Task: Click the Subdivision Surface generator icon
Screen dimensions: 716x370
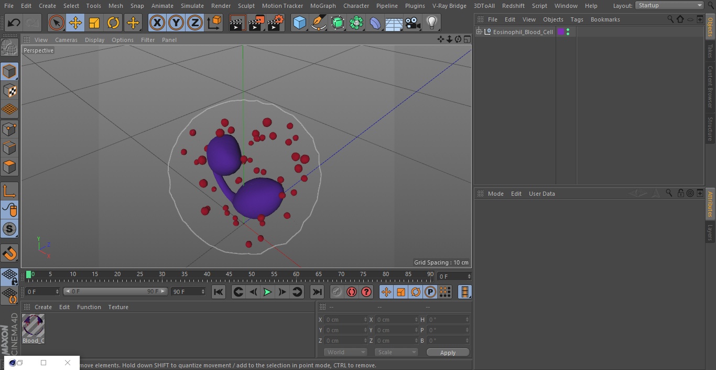Action: coord(338,23)
